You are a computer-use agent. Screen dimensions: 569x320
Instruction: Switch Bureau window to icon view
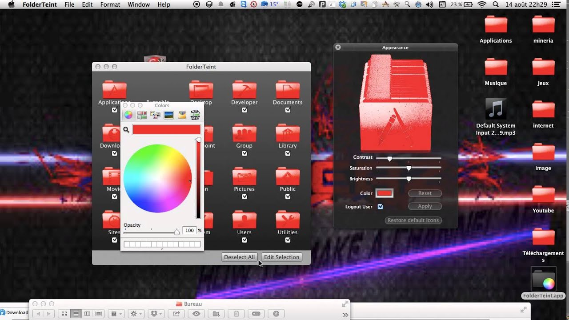64,314
